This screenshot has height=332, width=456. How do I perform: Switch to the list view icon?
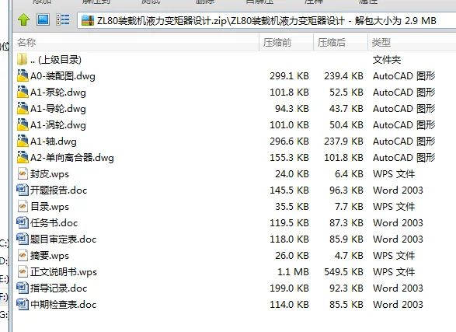coord(63,19)
